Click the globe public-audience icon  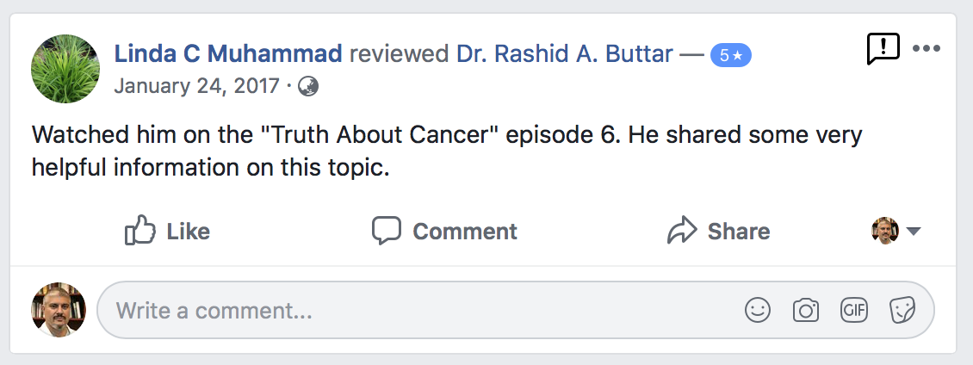(x=308, y=86)
